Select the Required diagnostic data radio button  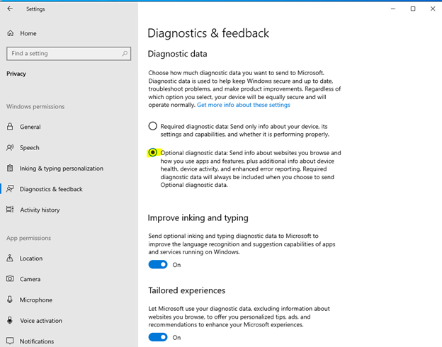(153, 126)
